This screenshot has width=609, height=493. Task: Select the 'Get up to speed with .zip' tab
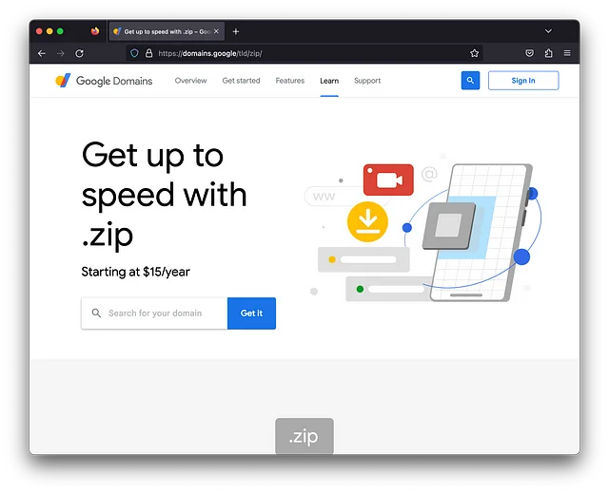(x=167, y=31)
